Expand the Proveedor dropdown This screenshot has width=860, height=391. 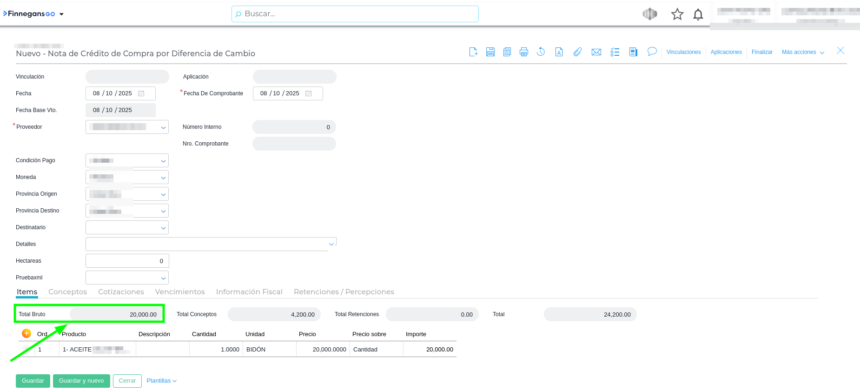163,127
